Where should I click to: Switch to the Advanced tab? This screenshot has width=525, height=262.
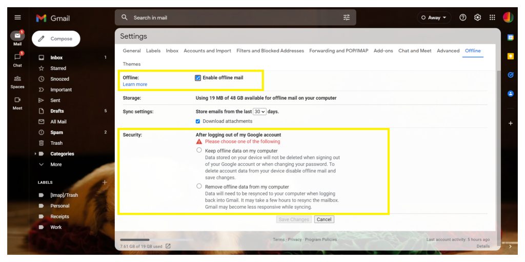point(448,51)
